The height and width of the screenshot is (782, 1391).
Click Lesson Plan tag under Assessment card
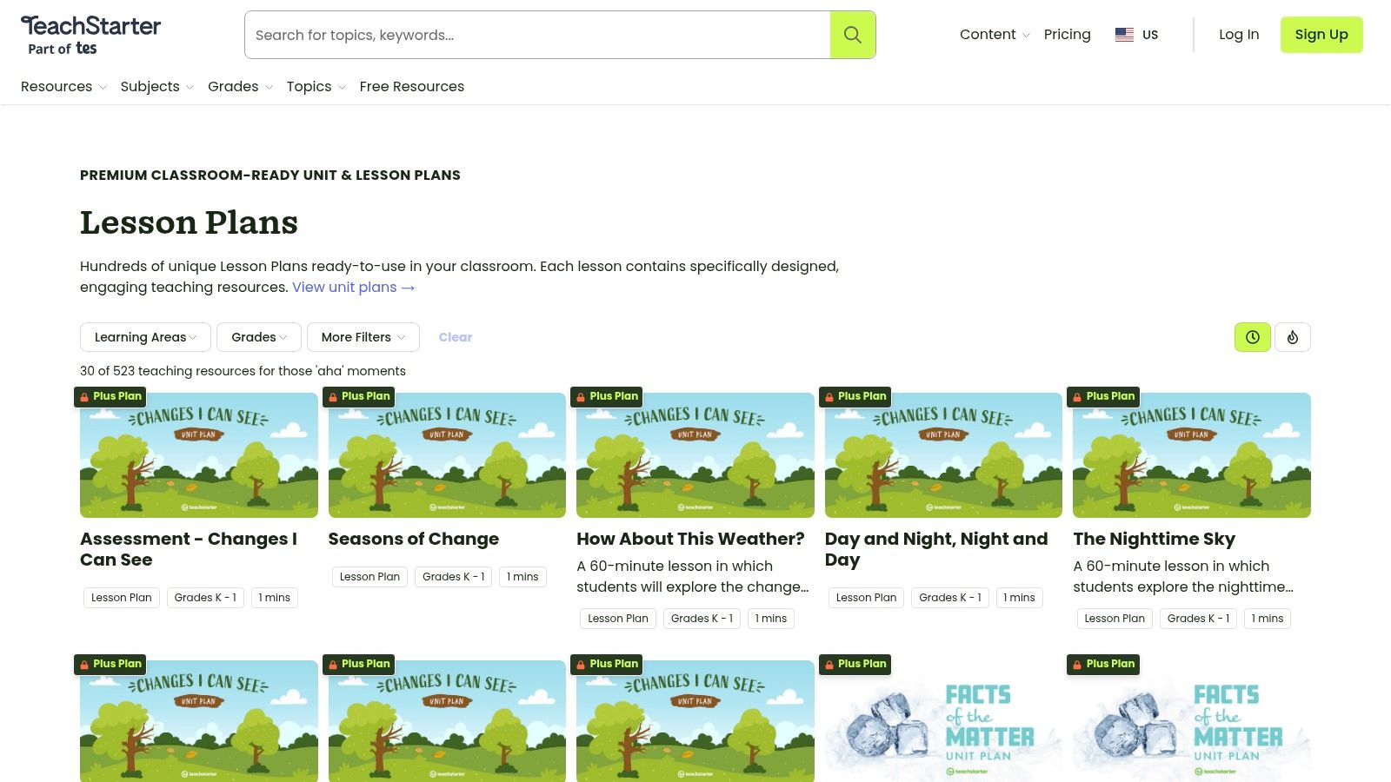(122, 598)
